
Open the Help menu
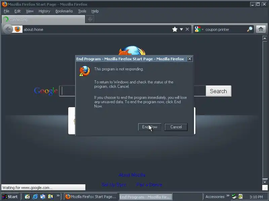point(95,11)
